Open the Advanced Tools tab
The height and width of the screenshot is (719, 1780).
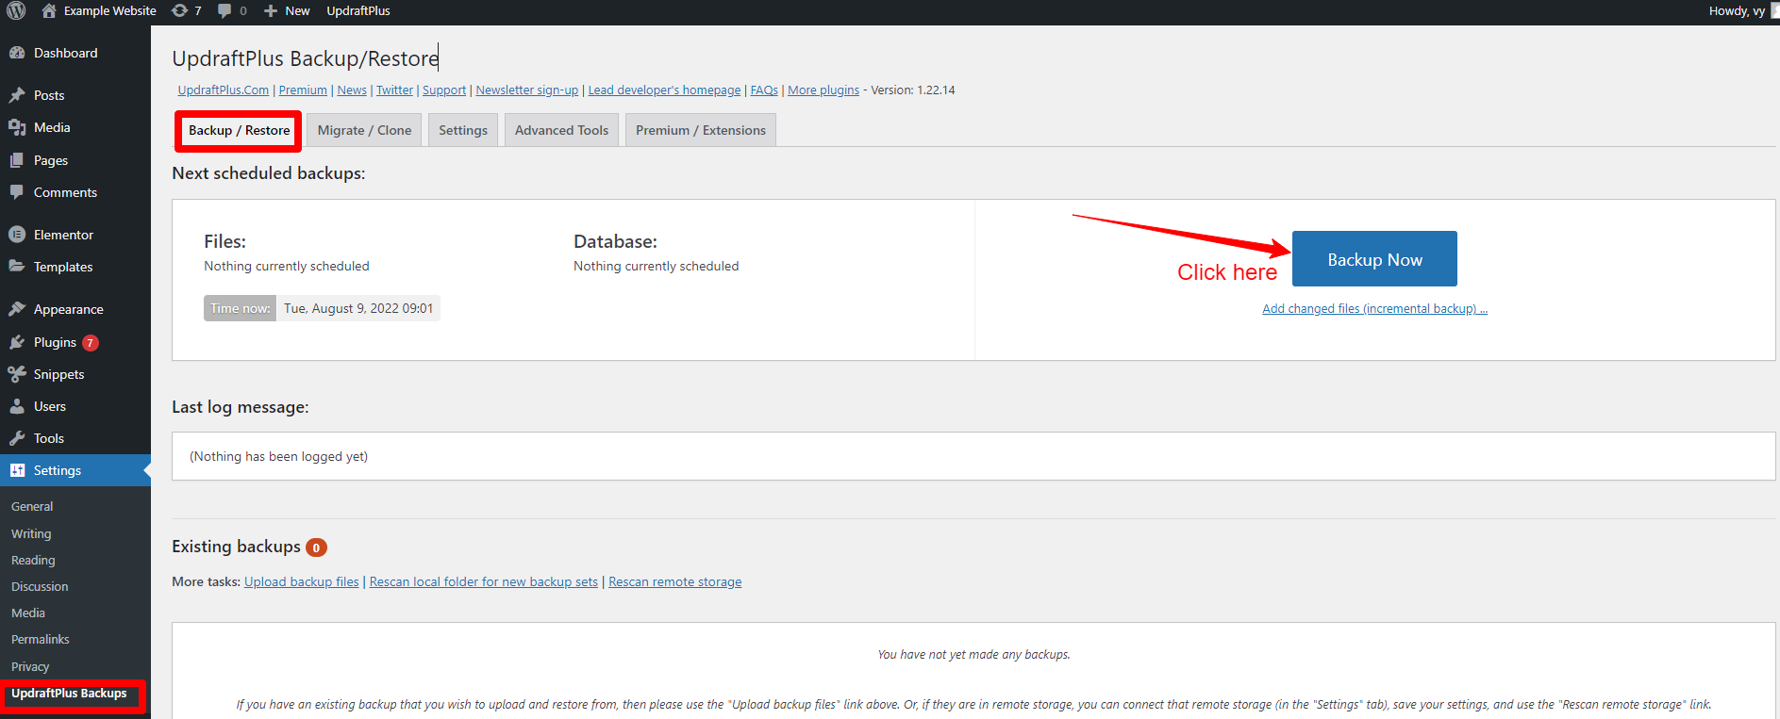(x=561, y=130)
